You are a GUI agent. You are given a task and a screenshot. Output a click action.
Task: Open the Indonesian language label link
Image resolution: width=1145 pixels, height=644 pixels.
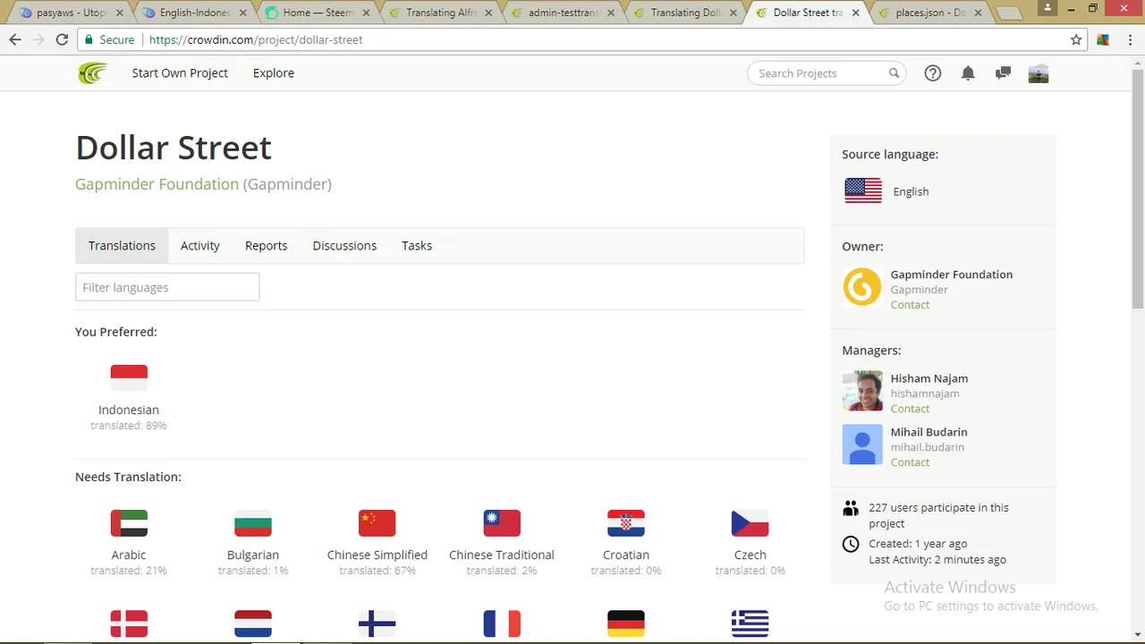click(129, 410)
